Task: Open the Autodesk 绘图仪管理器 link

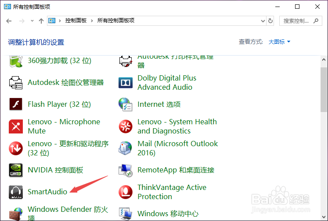Action: (66, 83)
